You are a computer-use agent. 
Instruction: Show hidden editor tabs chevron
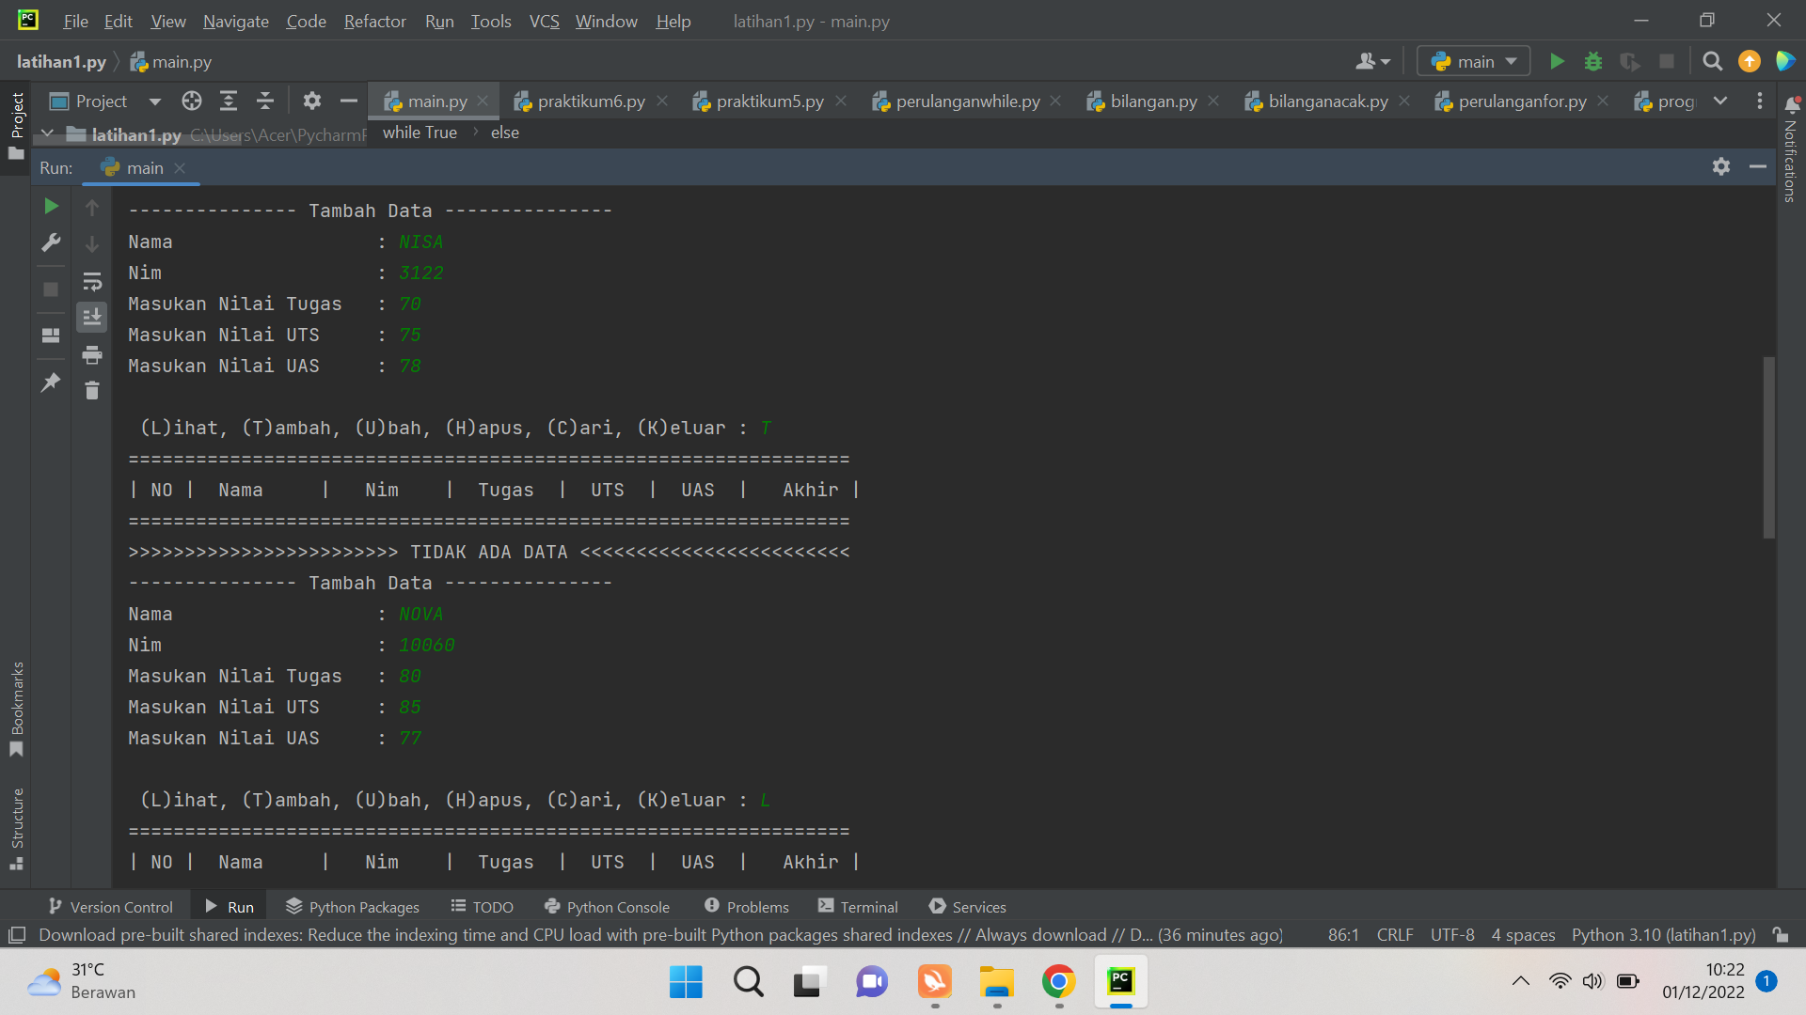tap(1719, 101)
